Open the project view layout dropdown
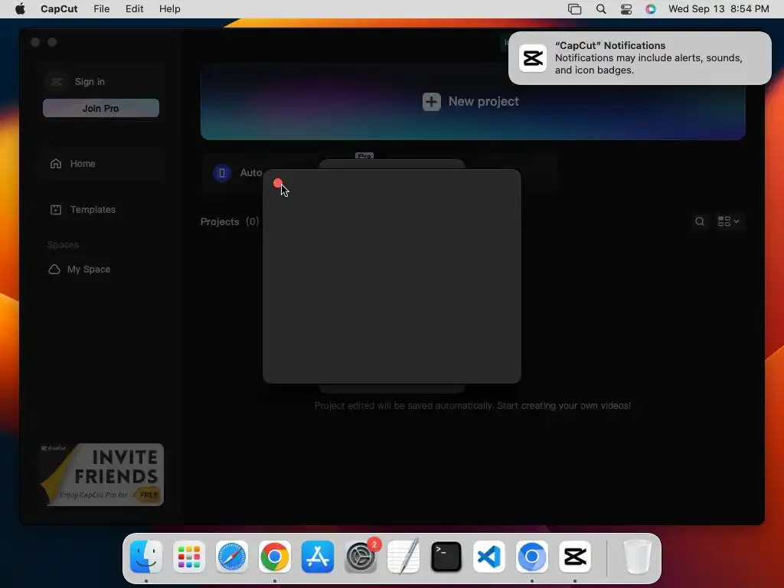The image size is (784, 588). click(x=728, y=221)
